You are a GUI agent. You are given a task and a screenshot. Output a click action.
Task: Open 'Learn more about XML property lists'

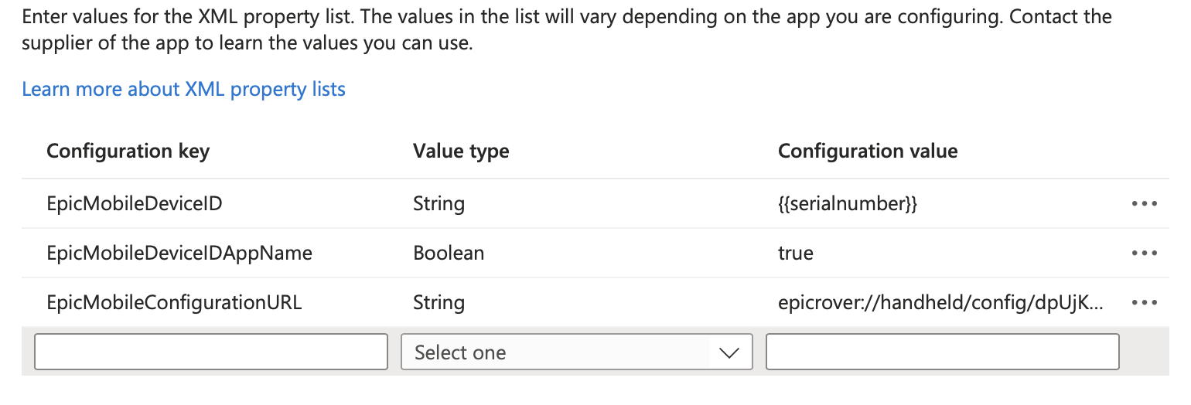tap(183, 90)
